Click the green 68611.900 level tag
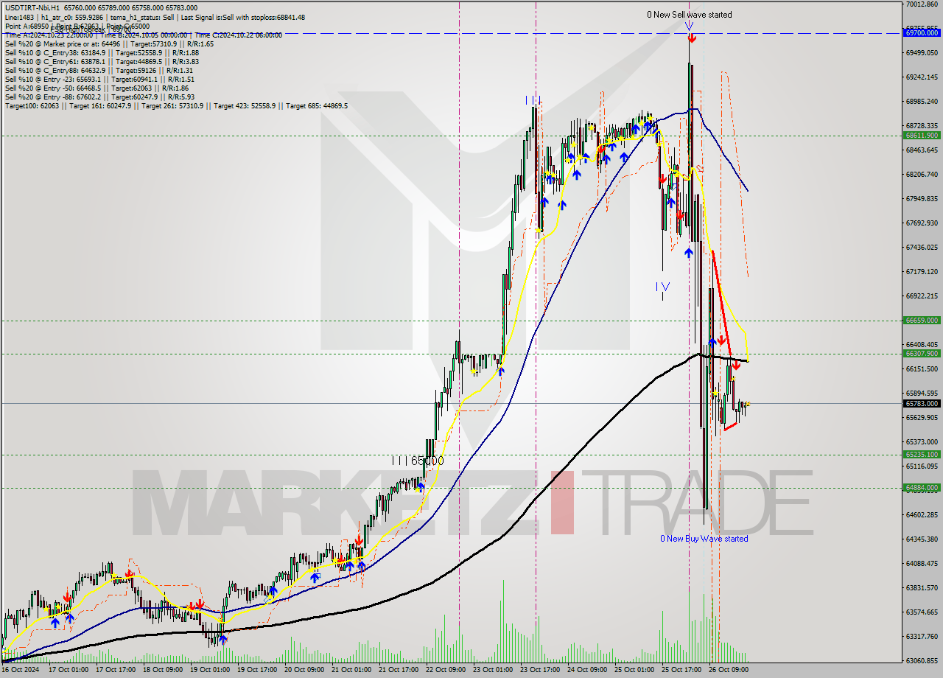Image resolution: width=943 pixels, height=678 pixels. [x=922, y=136]
